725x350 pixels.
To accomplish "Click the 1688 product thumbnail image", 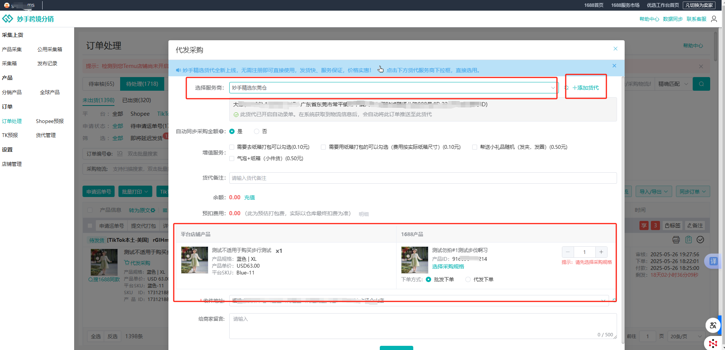I will point(415,260).
